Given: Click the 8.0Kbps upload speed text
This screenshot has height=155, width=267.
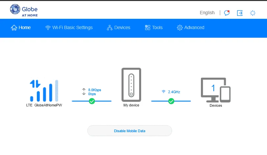Looking at the screenshot, I should [x=95, y=90].
